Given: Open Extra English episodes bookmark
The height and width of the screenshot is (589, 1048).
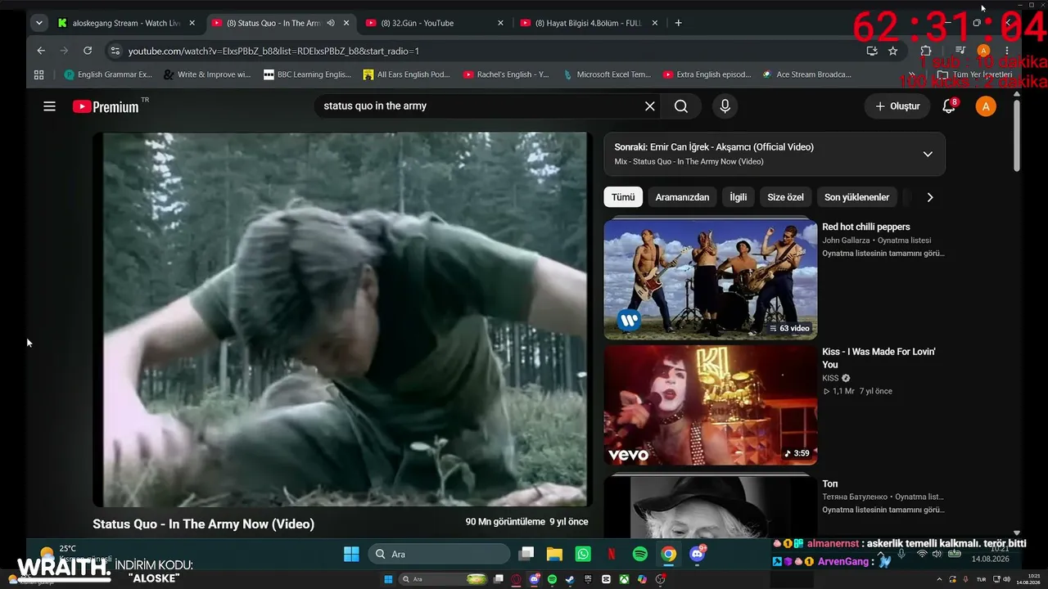Looking at the screenshot, I should click(707, 74).
